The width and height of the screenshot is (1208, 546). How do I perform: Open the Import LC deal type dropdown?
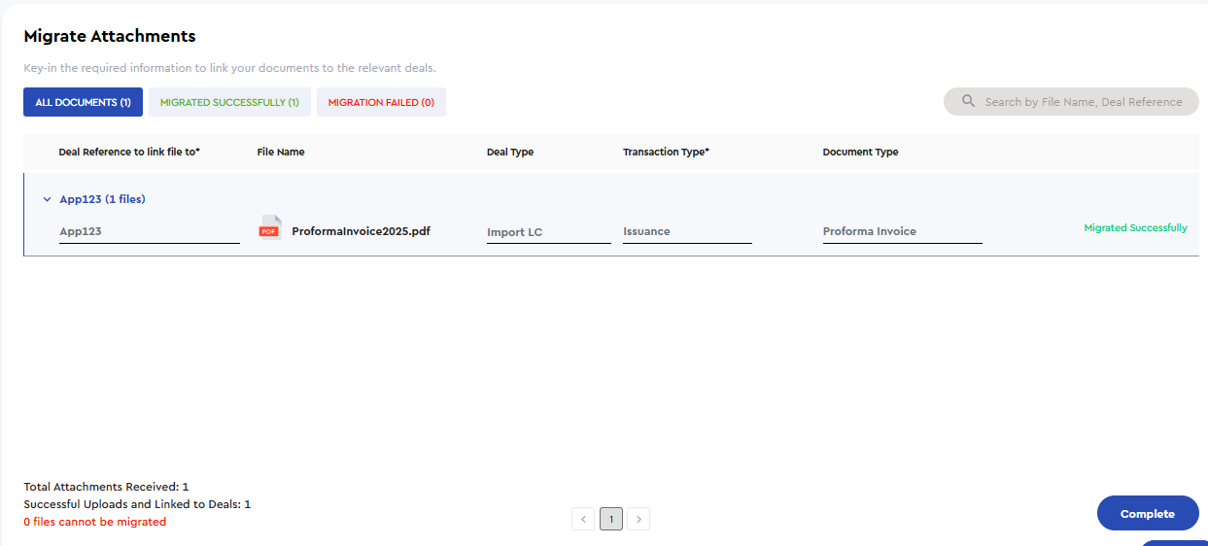click(549, 232)
